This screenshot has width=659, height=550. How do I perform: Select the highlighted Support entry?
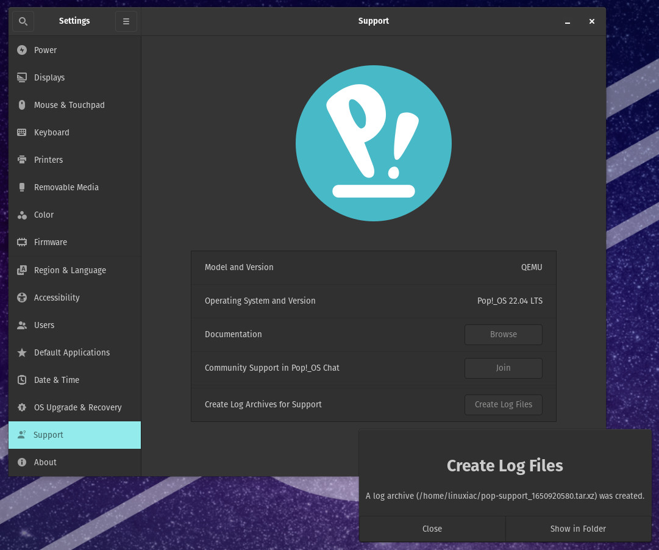[75, 435]
